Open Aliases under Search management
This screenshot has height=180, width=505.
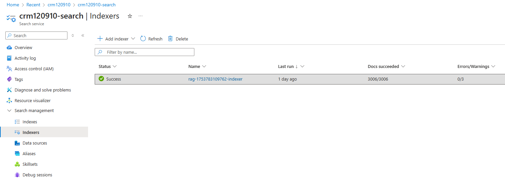coord(29,153)
